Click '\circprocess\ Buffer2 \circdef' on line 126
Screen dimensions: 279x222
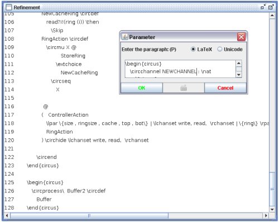pos(69,191)
